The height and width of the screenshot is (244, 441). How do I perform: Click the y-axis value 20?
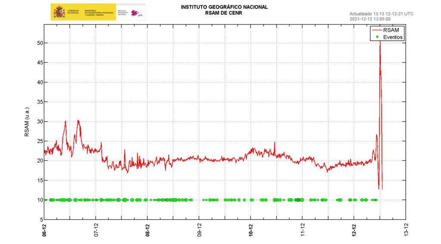[x=40, y=161]
